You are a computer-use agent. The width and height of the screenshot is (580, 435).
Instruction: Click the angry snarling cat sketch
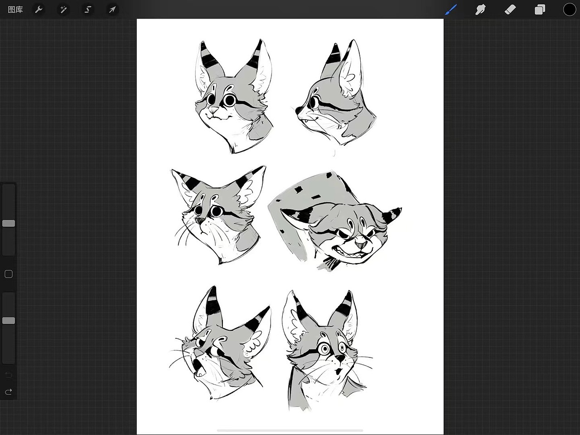click(335, 221)
